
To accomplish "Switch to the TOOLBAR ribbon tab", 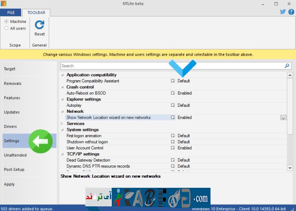I will tap(36, 13).
